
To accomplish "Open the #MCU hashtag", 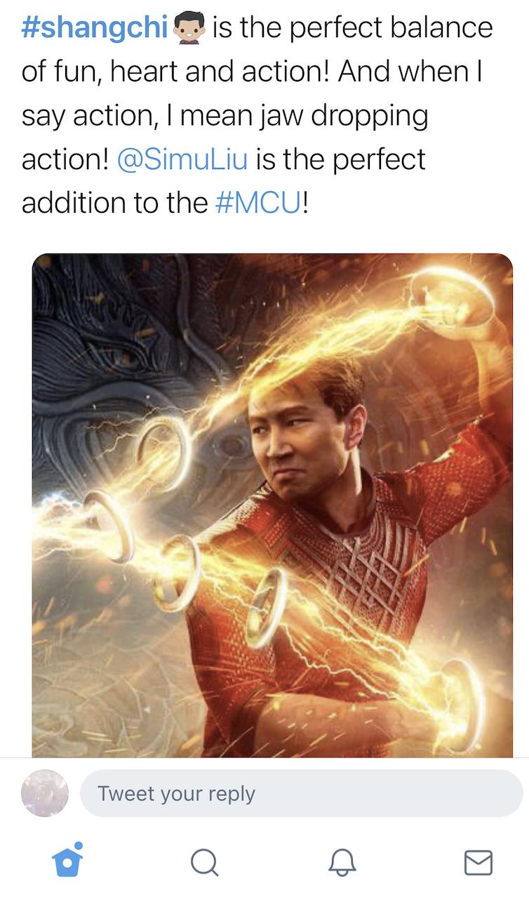I will click(258, 203).
